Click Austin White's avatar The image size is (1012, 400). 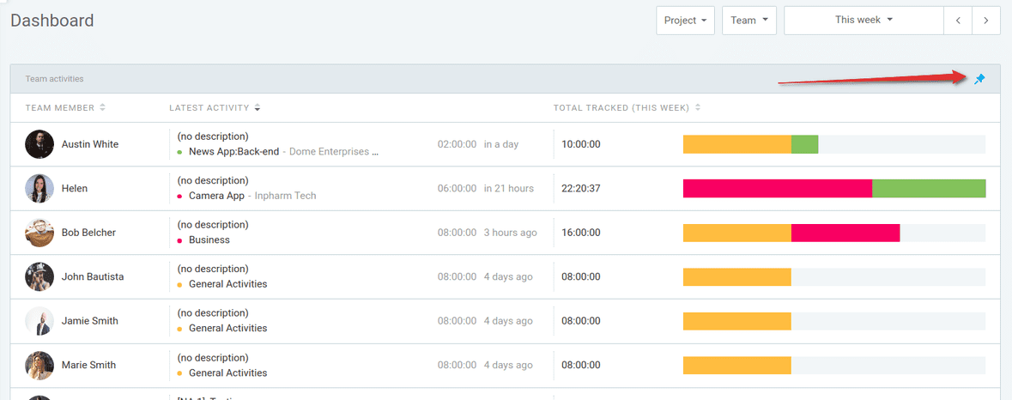(x=39, y=144)
